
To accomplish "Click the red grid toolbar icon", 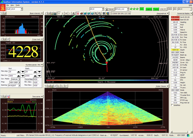I will pos(77,14).
